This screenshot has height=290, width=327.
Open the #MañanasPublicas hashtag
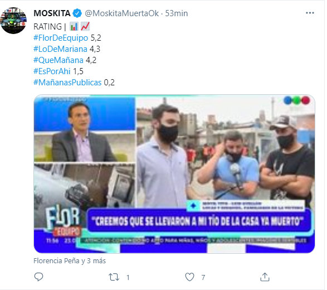click(x=67, y=83)
